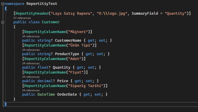Open the 37 references CodeLens link

click(22, 18)
